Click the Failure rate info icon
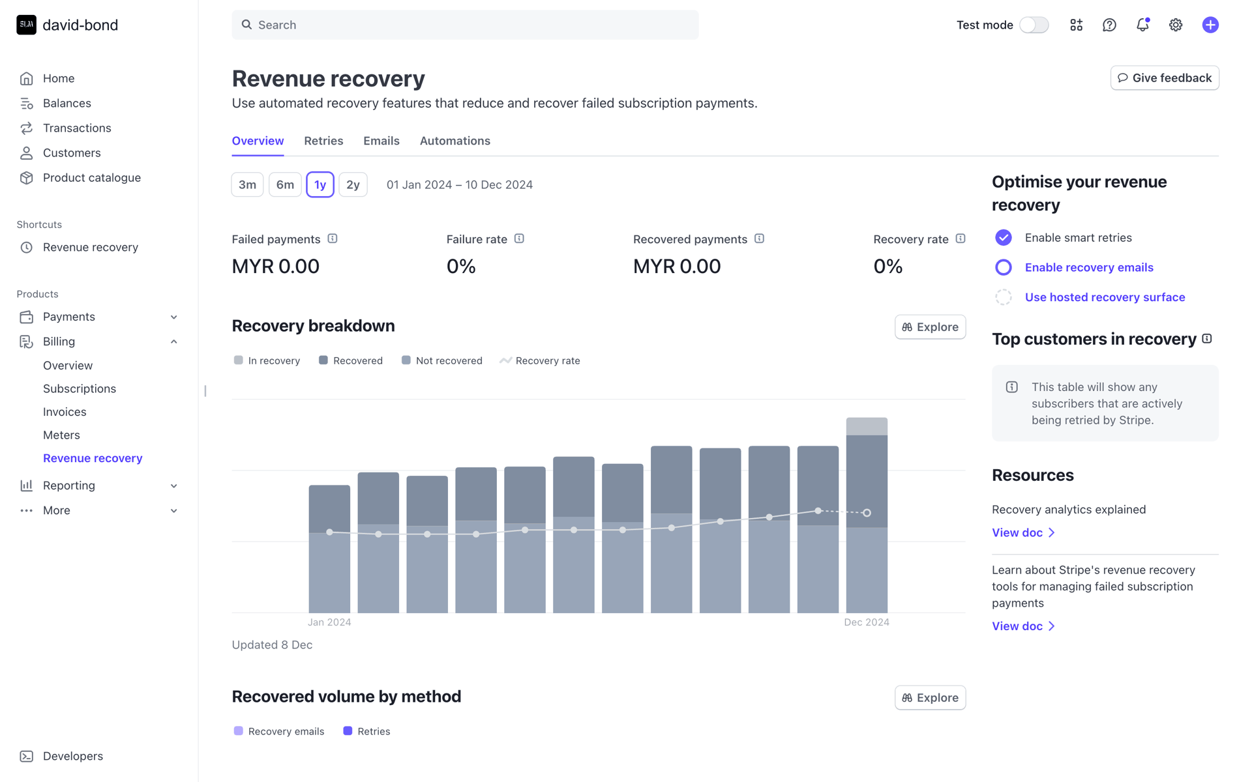Viewport: 1252px width, 782px height. tap(519, 239)
